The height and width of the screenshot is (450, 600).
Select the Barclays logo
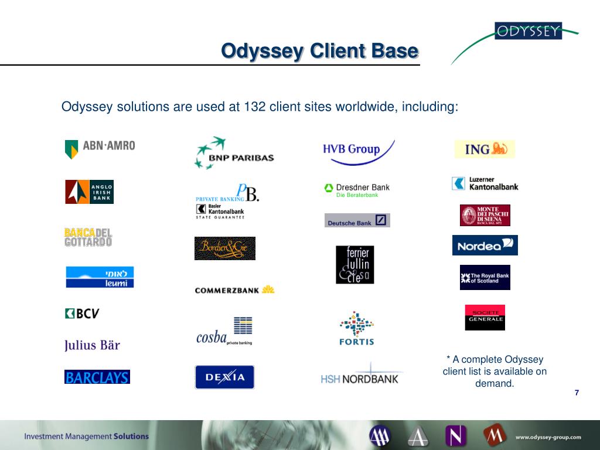click(x=97, y=377)
